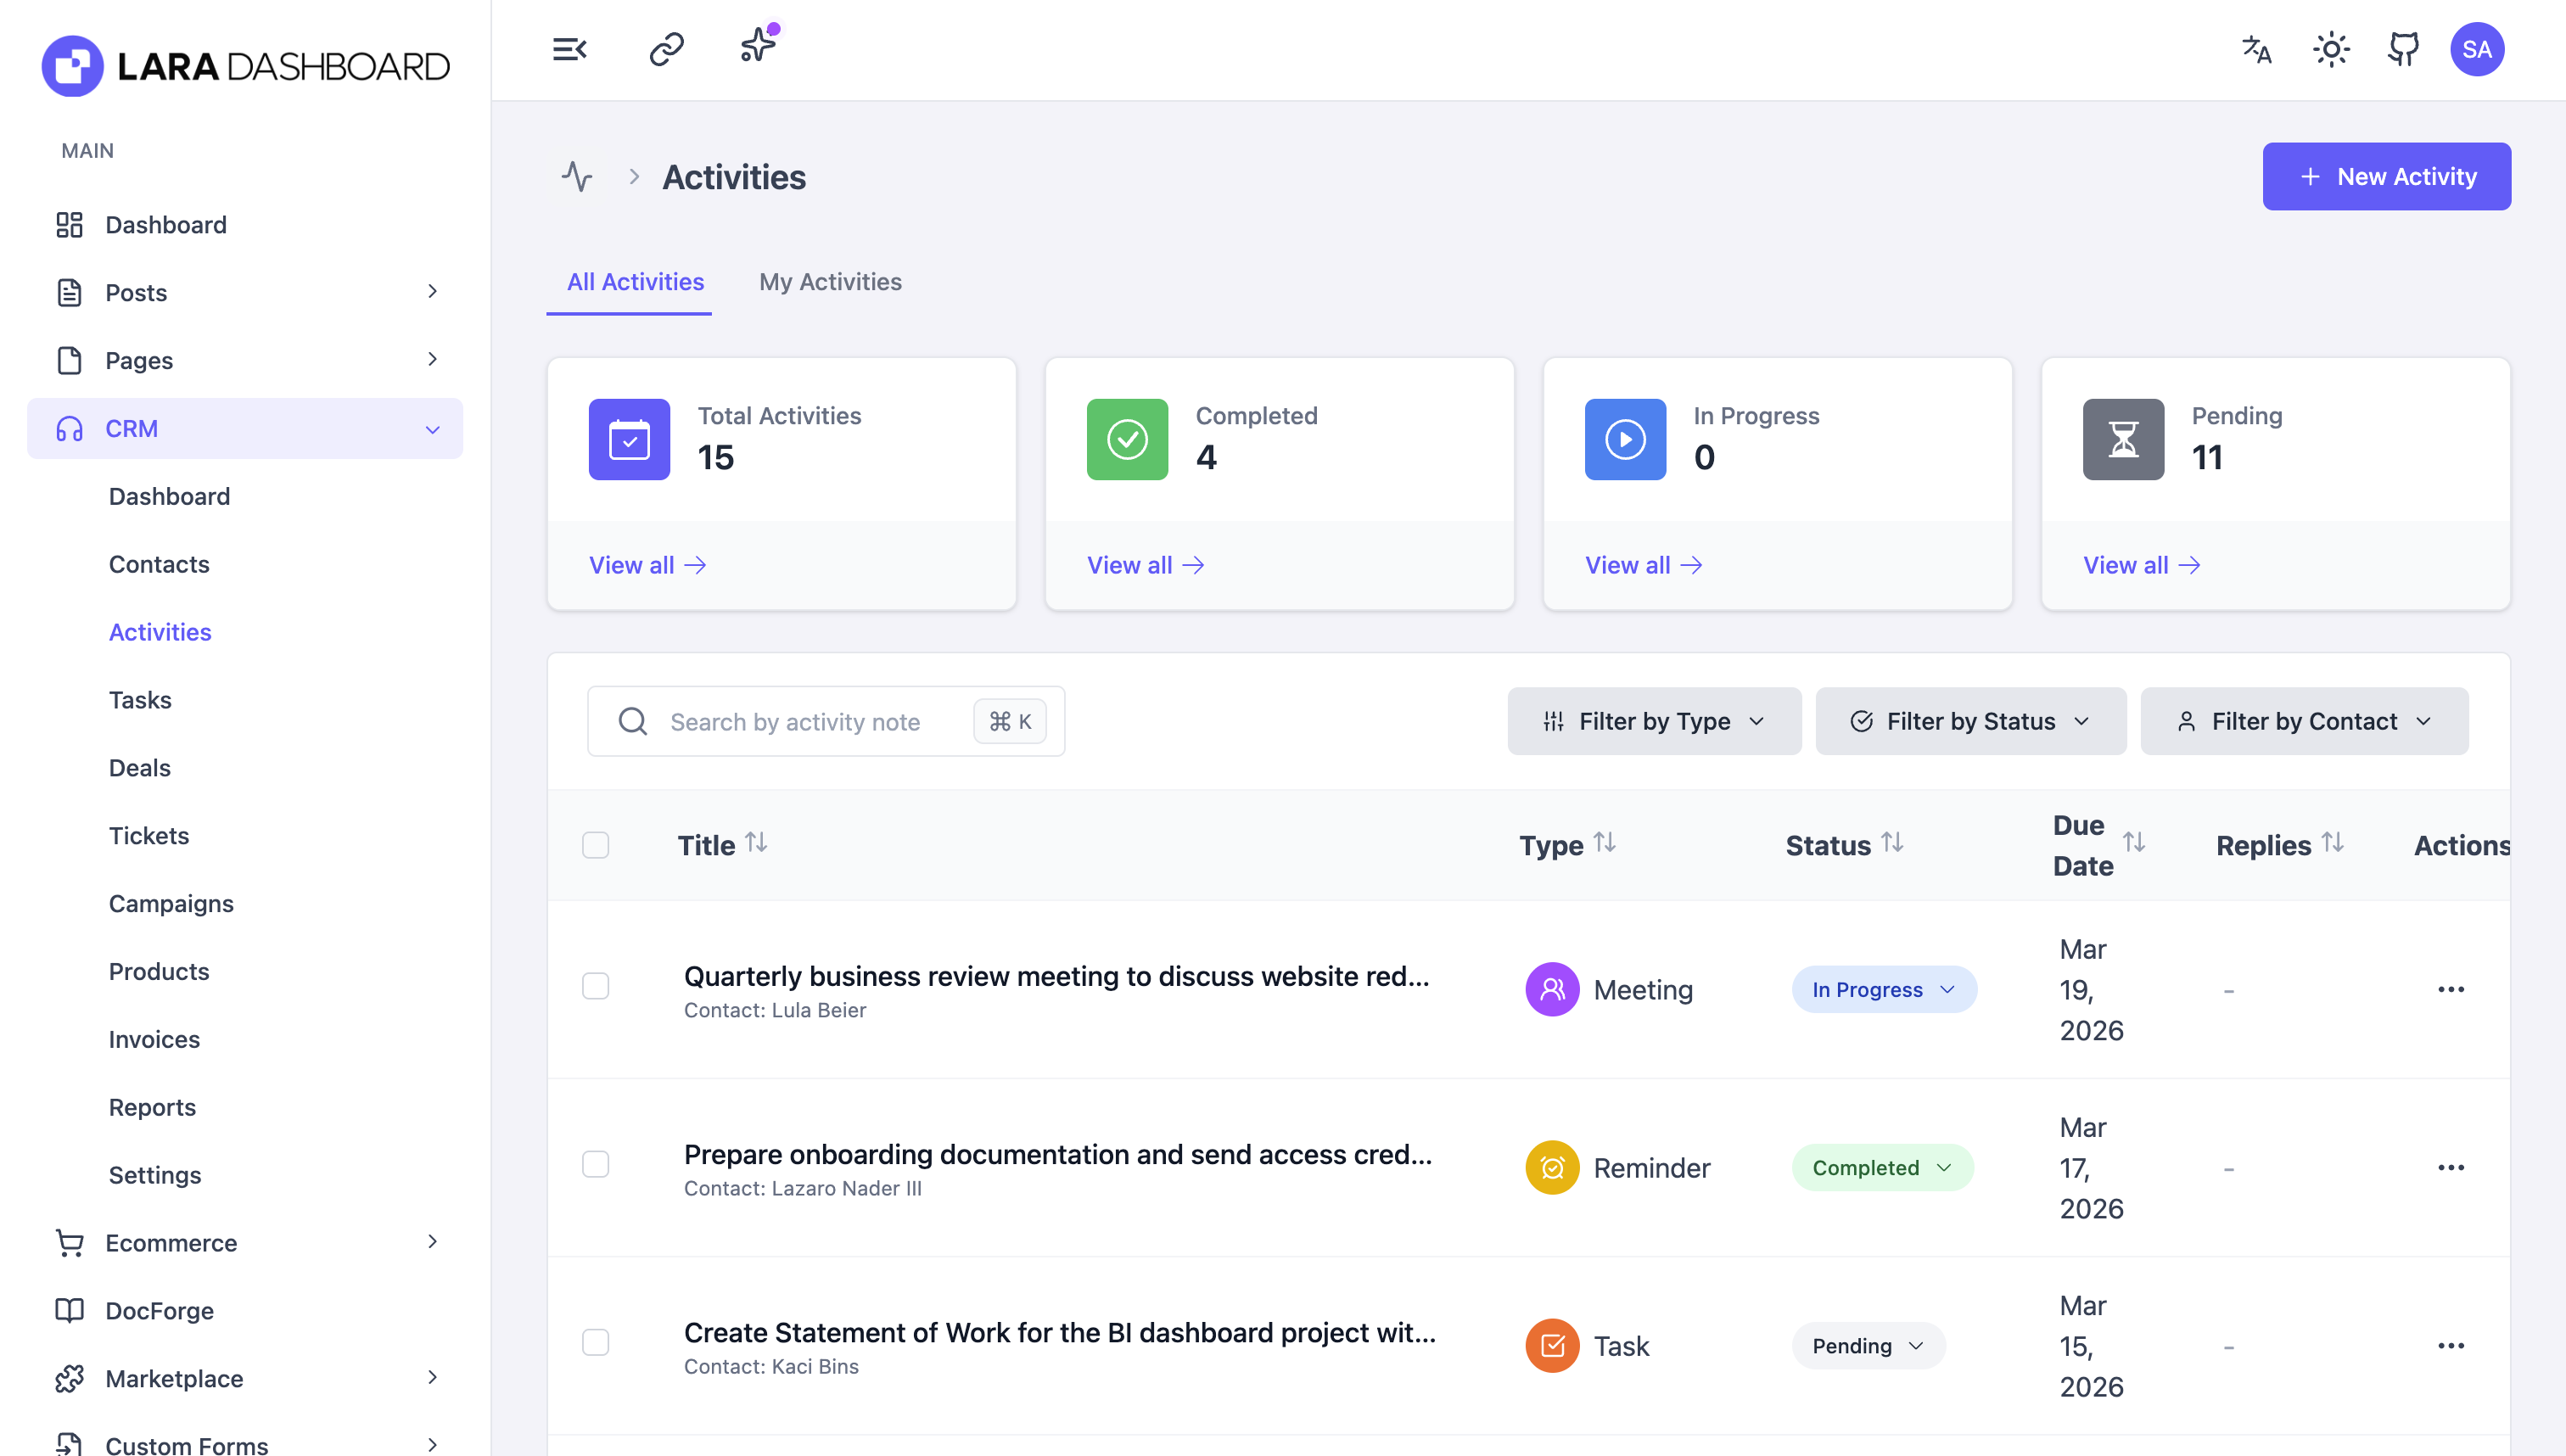
Task: Toggle the select-all checkbox in table header
Action: click(x=596, y=845)
